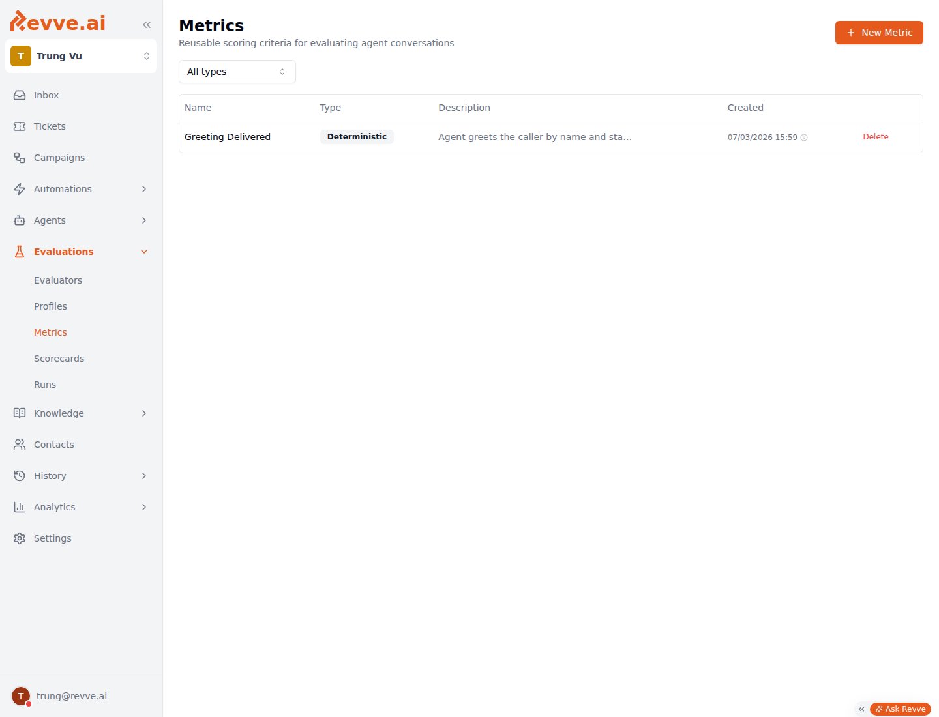The image size is (939, 717).
Task: Open Ask Revve assistant
Action: [x=901, y=709]
